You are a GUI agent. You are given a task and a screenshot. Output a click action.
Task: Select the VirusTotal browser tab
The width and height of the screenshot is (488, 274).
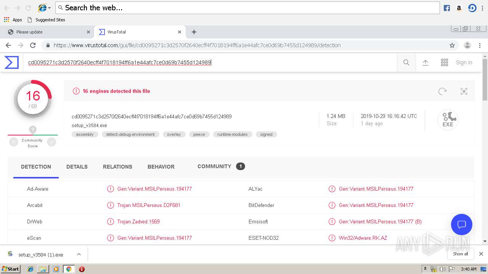coord(140,32)
